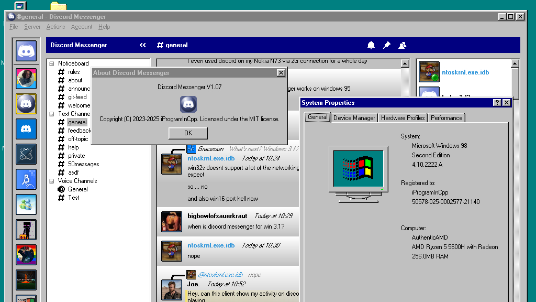Open the rainbow-background server icon
Viewport: 536px width, 302px height.
click(26, 255)
